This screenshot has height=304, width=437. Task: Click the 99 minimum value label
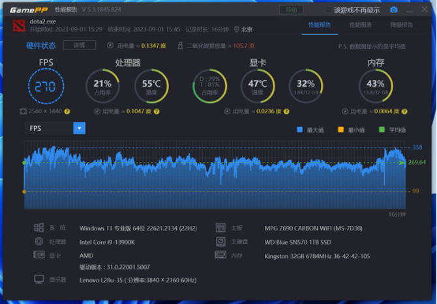click(415, 191)
